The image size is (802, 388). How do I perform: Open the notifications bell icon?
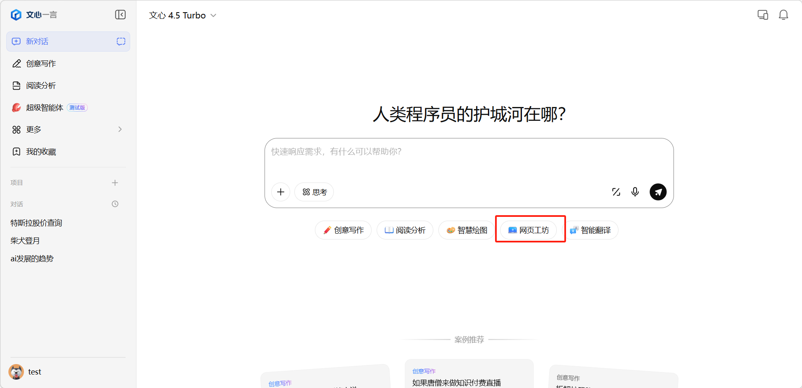(783, 15)
